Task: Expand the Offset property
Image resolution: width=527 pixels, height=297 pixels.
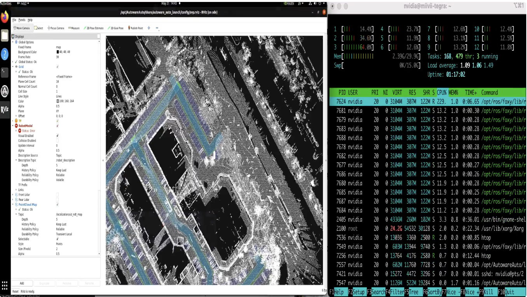Action: 16,116
